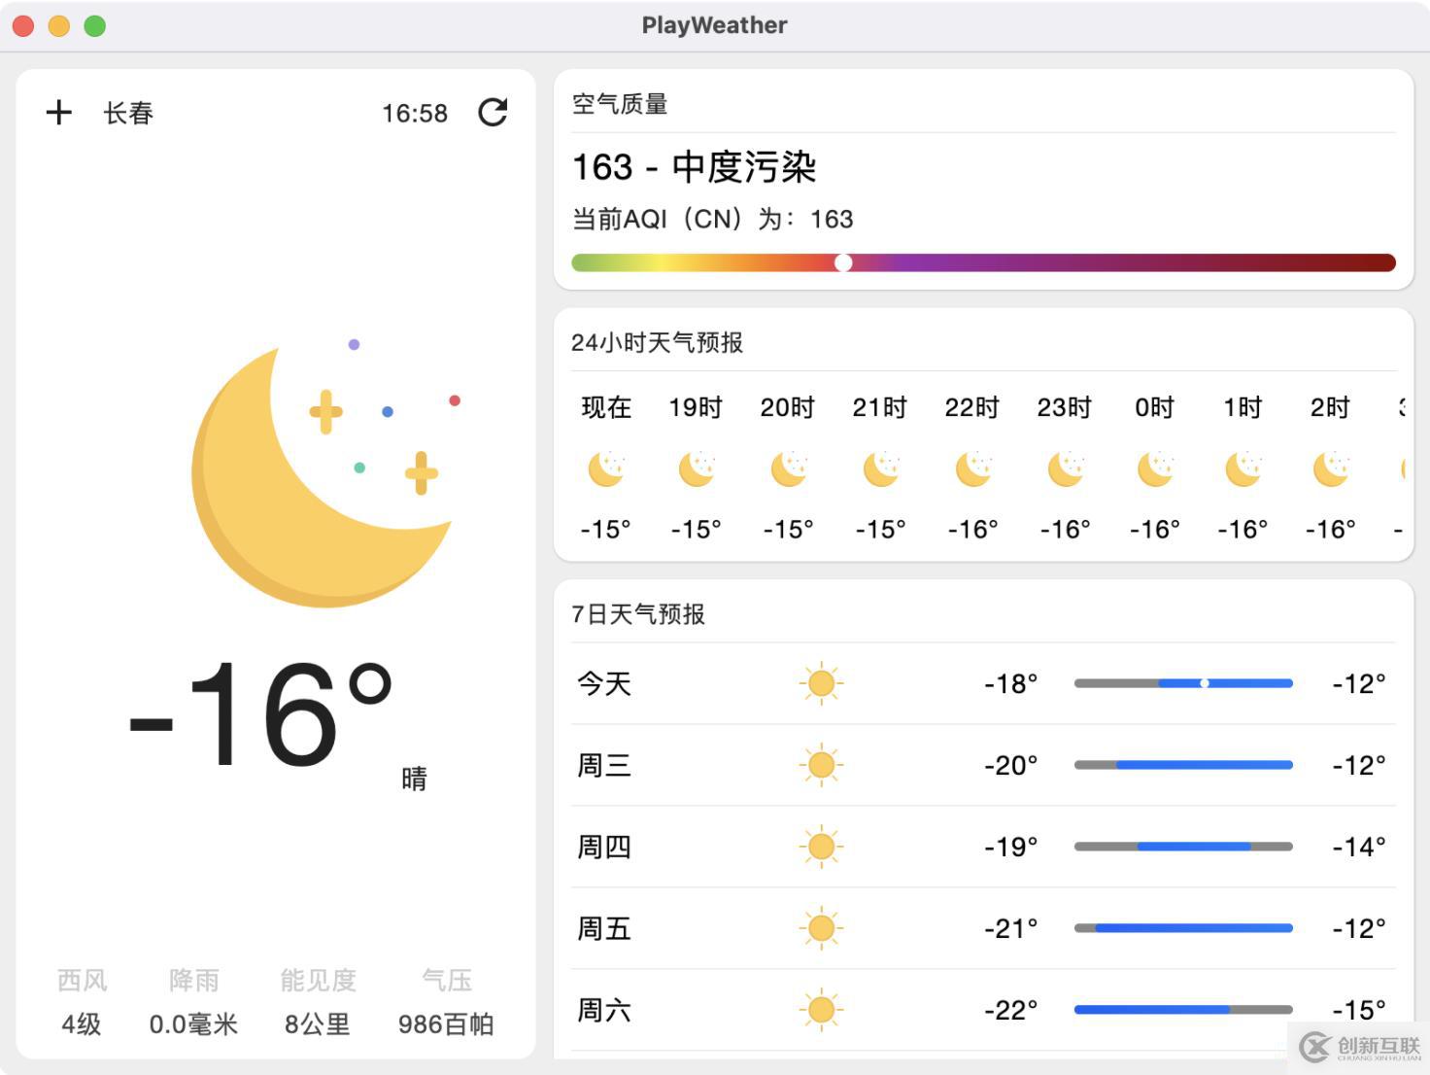This screenshot has width=1430, height=1075.
Task: Click the 163 - 中度污染 air quality heading
Action: click(694, 167)
